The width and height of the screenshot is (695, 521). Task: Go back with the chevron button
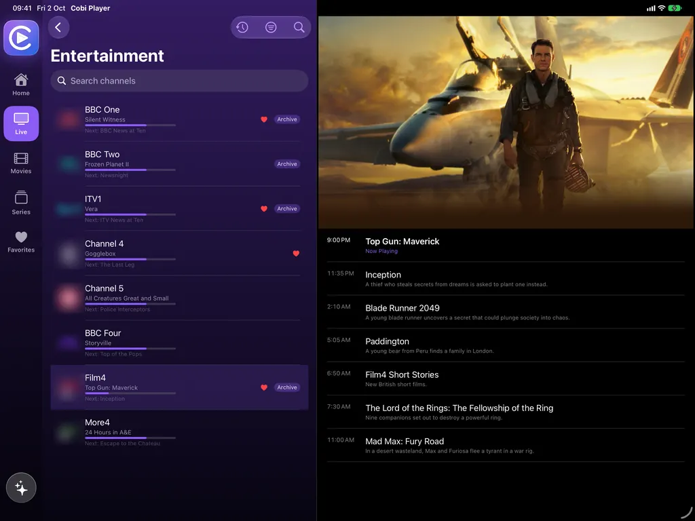(58, 27)
